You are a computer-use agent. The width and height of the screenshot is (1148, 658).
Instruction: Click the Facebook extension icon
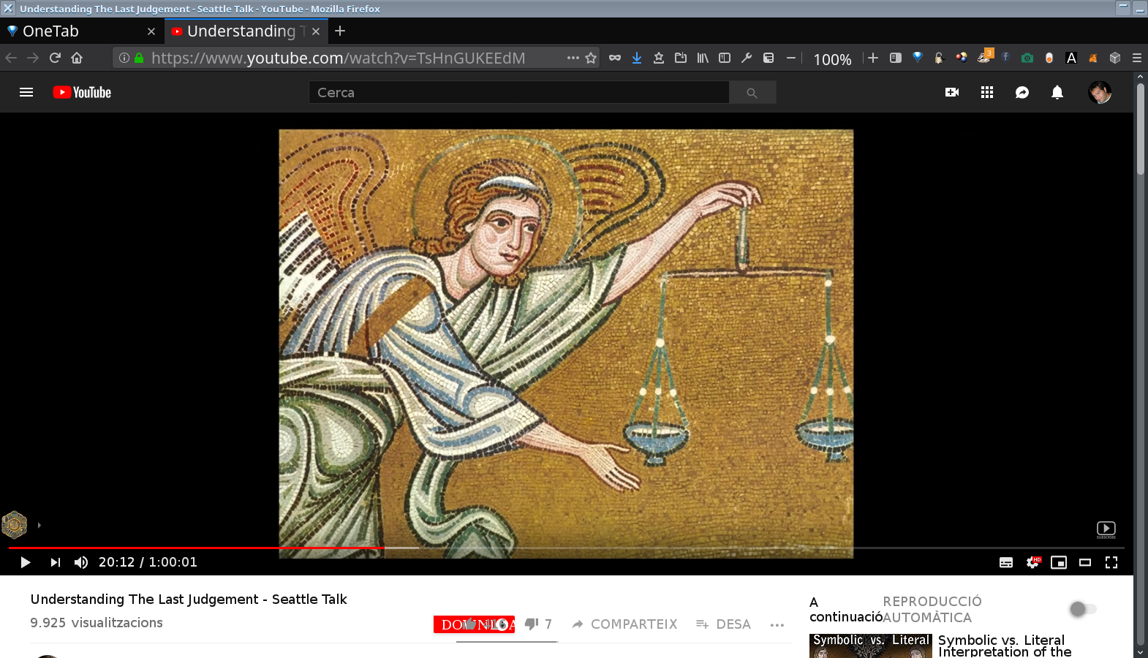1005,57
